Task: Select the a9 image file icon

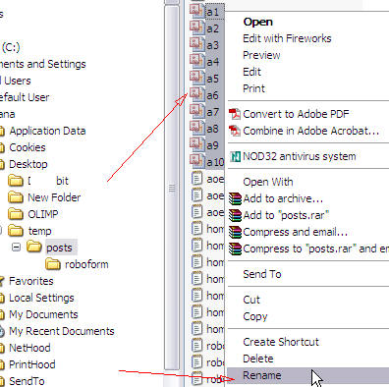Action: pos(197,145)
